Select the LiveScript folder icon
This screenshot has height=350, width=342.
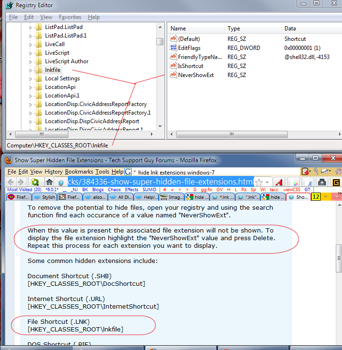(x=39, y=53)
